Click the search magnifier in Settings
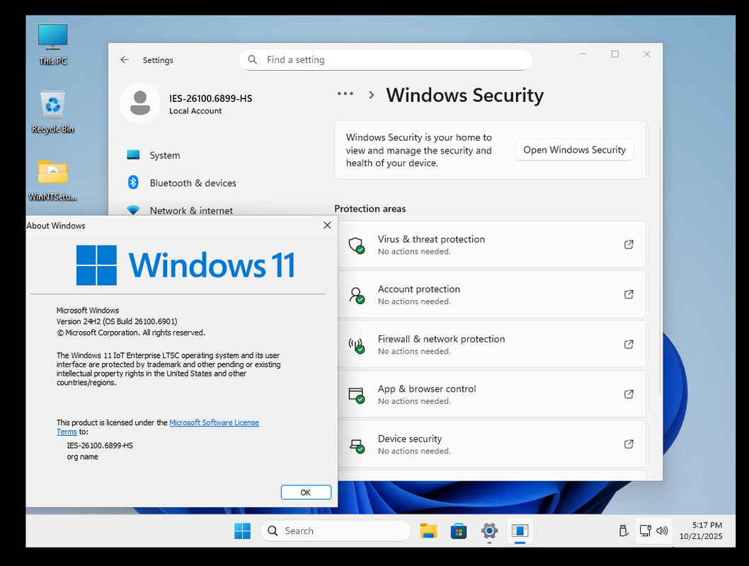The width and height of the screenshot is (749, 566). (x=253, y=59)
